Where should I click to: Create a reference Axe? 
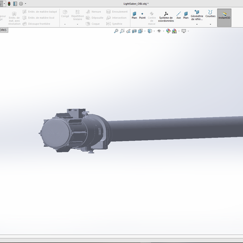[x=178, y=16]
